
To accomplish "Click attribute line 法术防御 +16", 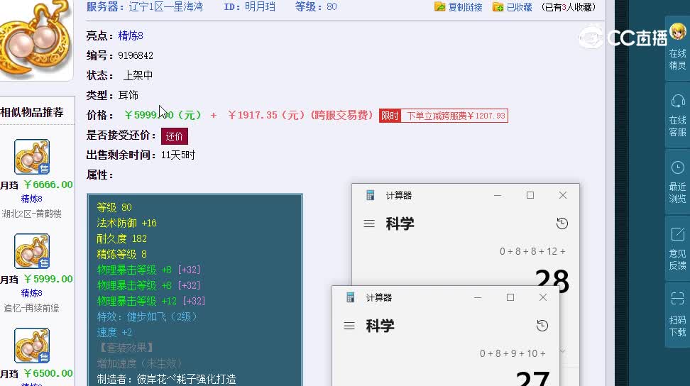I will tap(127, 223).
